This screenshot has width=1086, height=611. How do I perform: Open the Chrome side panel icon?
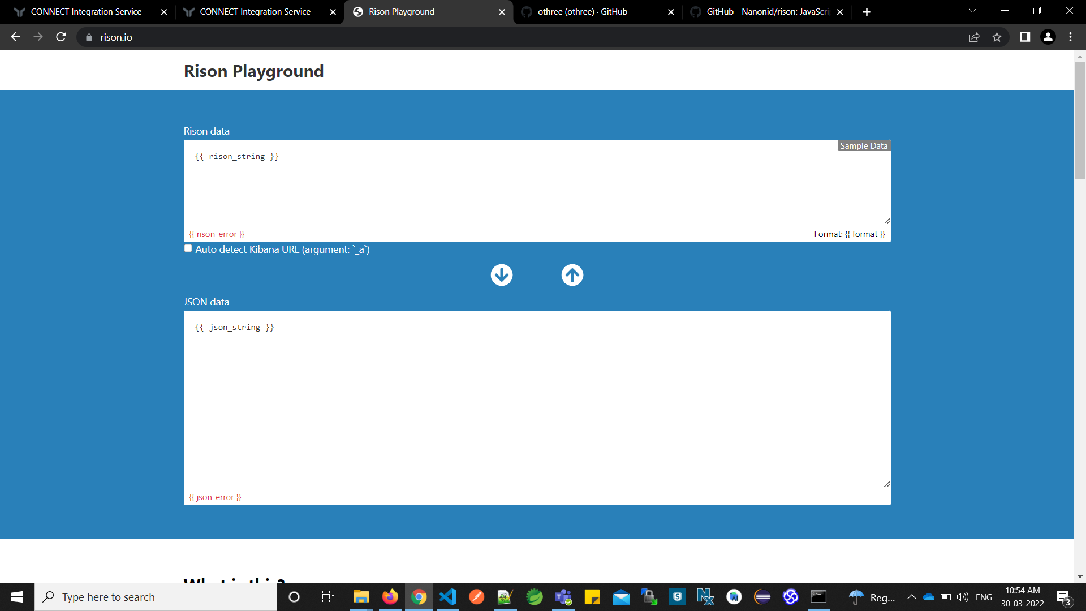coord(1024,37)
